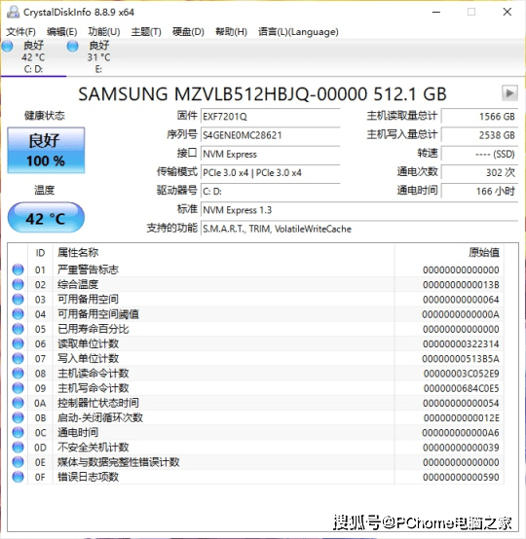Image resolution: width=526 pixels, height=539 pixels.
Task: Click raw value 0000000000012E
Action: (x=462, y=417)
